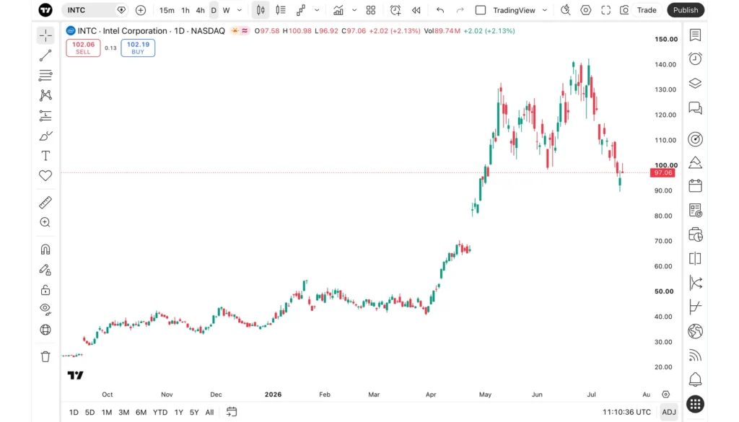
Task: Open the heart icons tool
Action: [45, 176]
